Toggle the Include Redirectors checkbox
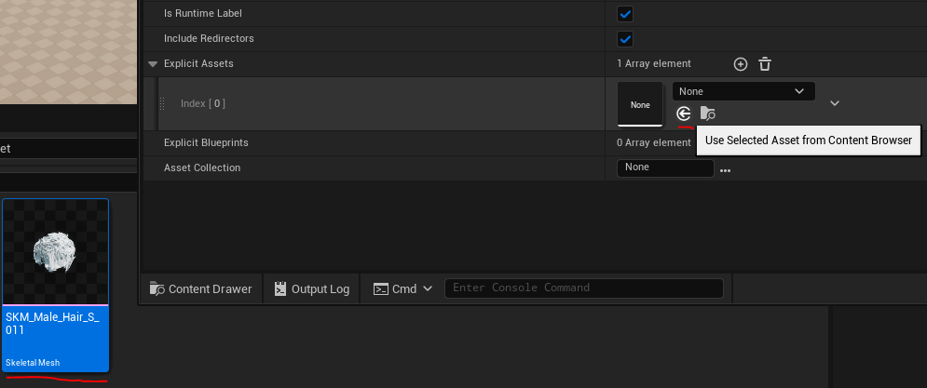The height and width of the screenshot is (388, 927). pos(625,39)
